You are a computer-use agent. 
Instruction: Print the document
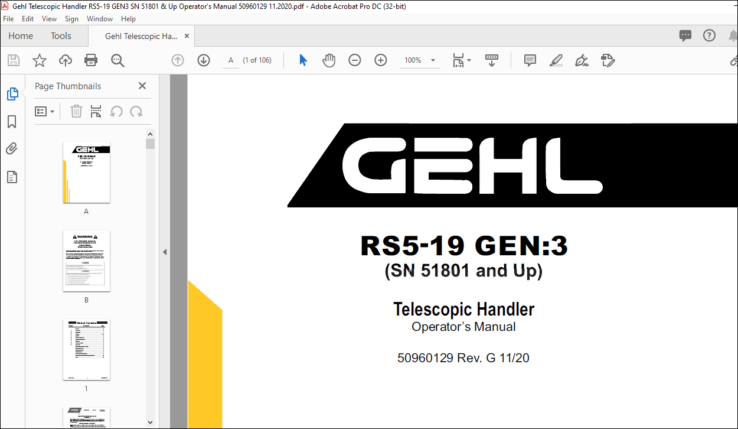click(91, 60)
